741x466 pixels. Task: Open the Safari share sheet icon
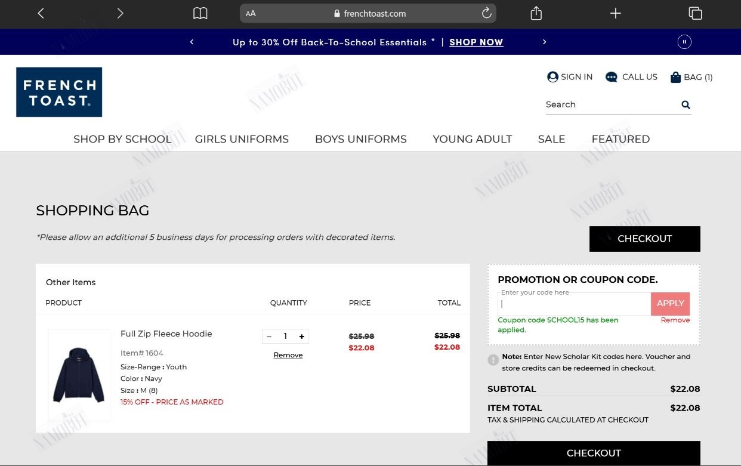click(x=536, y=13)
